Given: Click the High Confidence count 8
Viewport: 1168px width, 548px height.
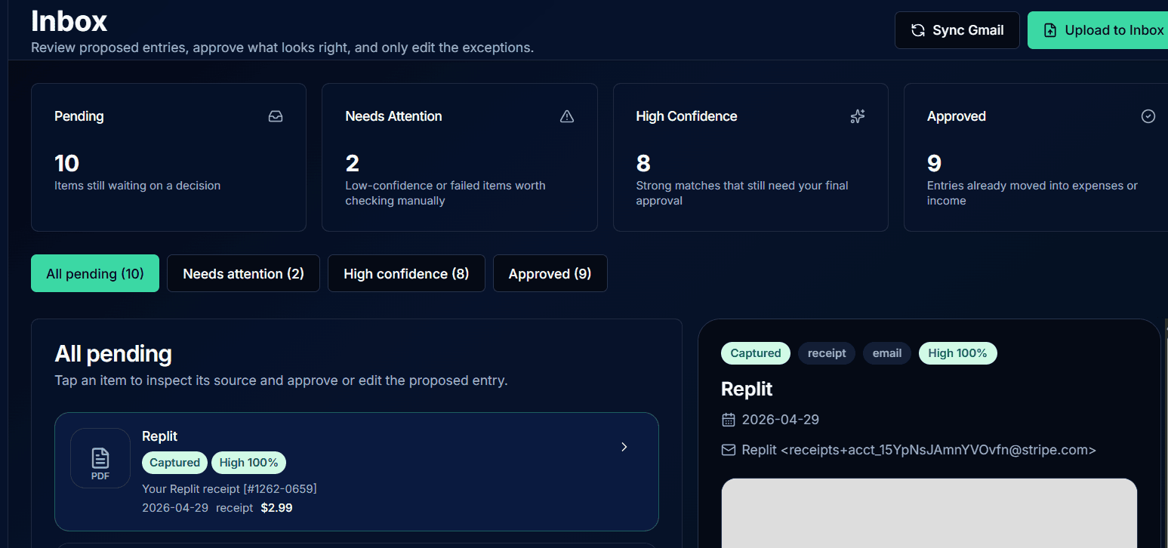Looking at the screenshot, I should [643, 163].
